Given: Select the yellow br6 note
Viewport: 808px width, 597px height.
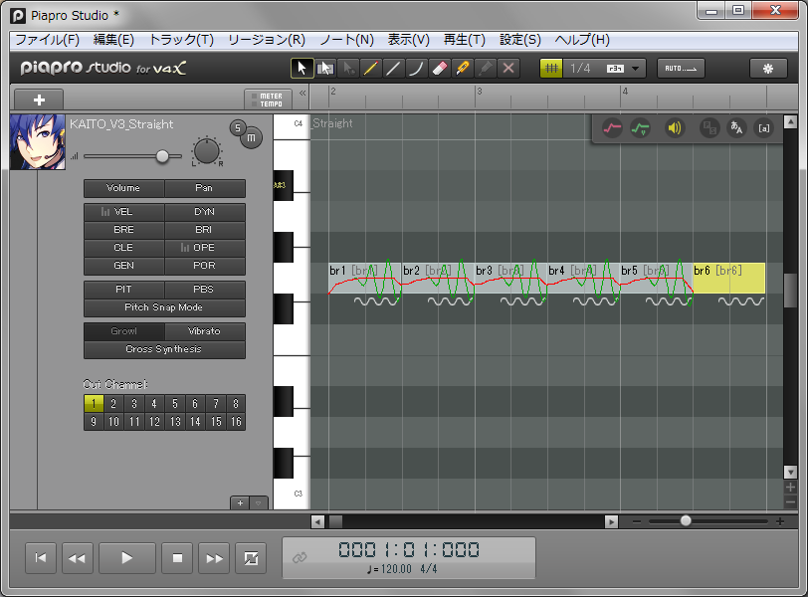Looking at the screenshot, I should (728, 279).
